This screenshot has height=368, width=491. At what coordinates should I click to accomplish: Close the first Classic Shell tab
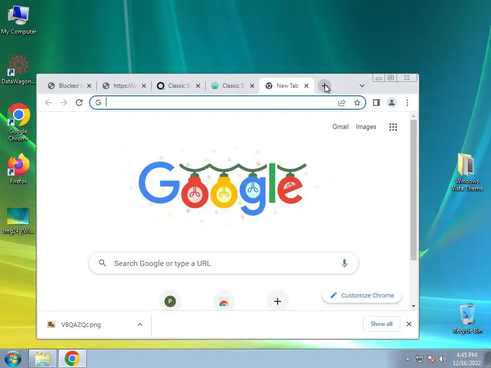tap(198, 86)
